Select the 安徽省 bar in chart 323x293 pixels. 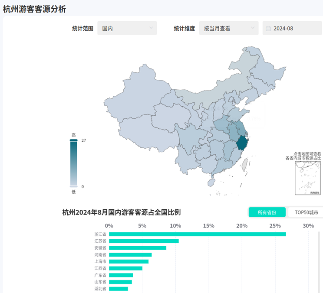[137, 248]
